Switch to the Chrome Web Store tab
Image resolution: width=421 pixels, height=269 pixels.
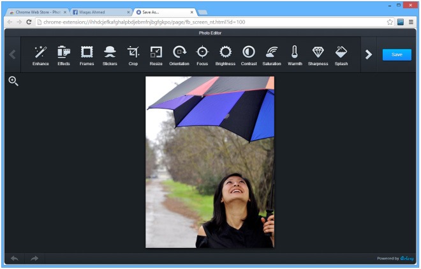point(36,12)
